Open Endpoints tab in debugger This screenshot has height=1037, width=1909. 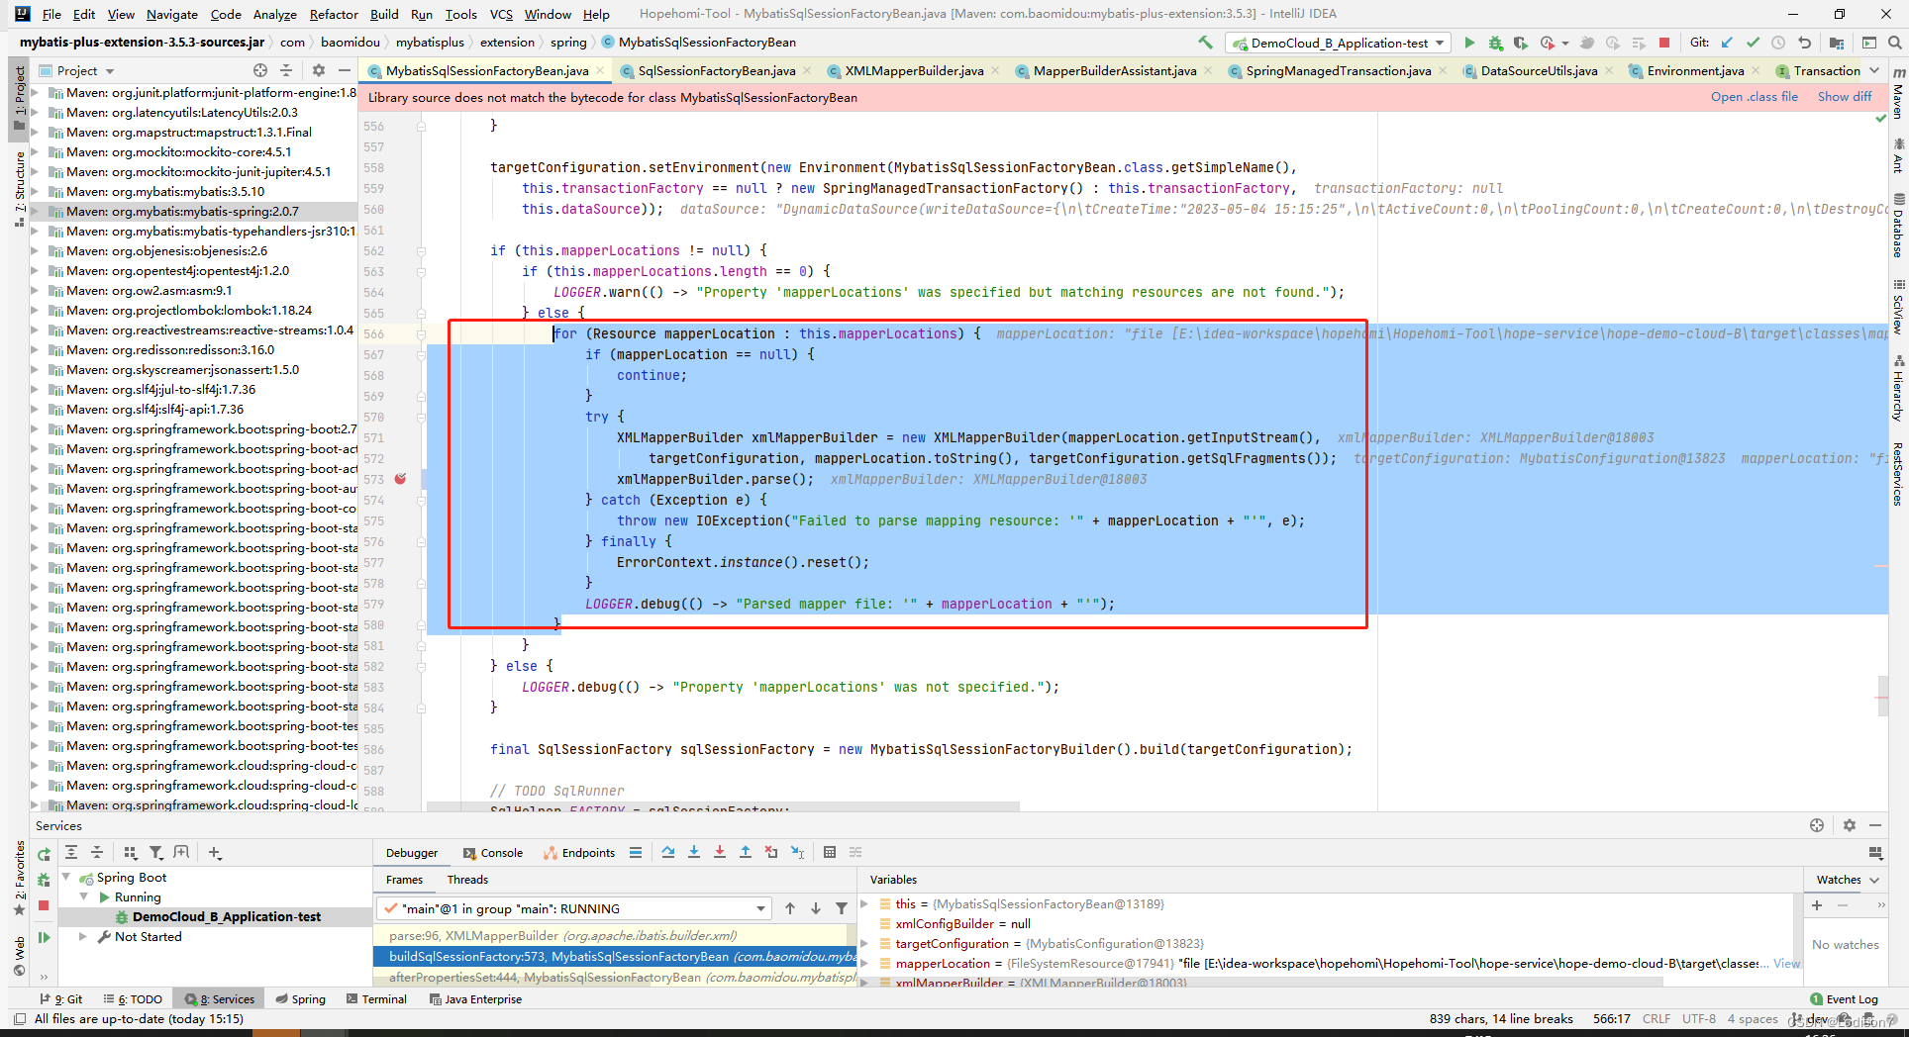pos(580,853)
